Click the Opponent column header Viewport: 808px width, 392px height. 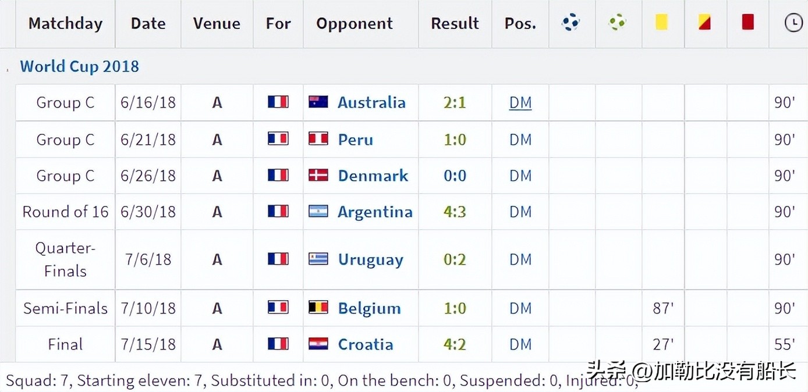(x=355, y=23)
